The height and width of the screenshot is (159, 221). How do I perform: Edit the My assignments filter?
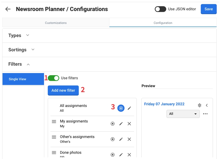(121, 124)
